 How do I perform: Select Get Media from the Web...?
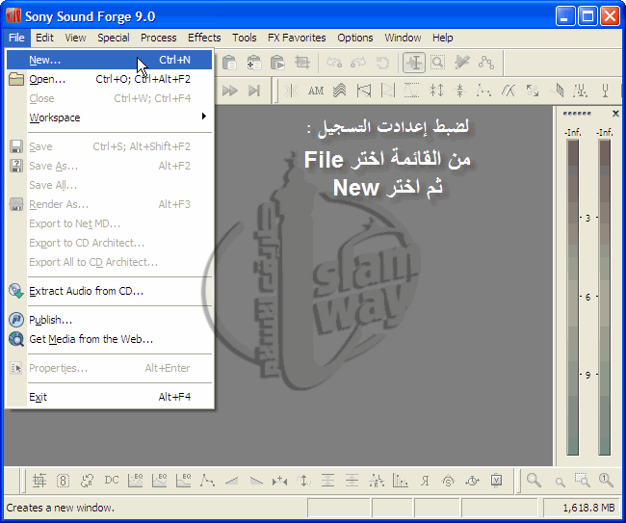(x=109, y=339)
